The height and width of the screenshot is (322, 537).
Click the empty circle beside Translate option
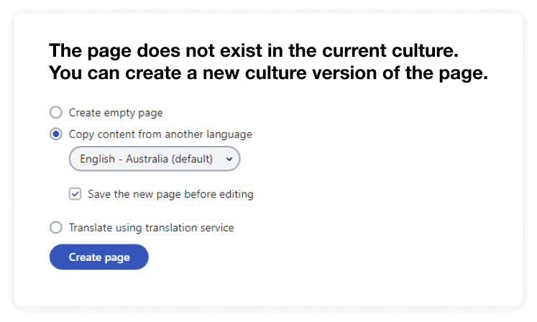[56, 228]
